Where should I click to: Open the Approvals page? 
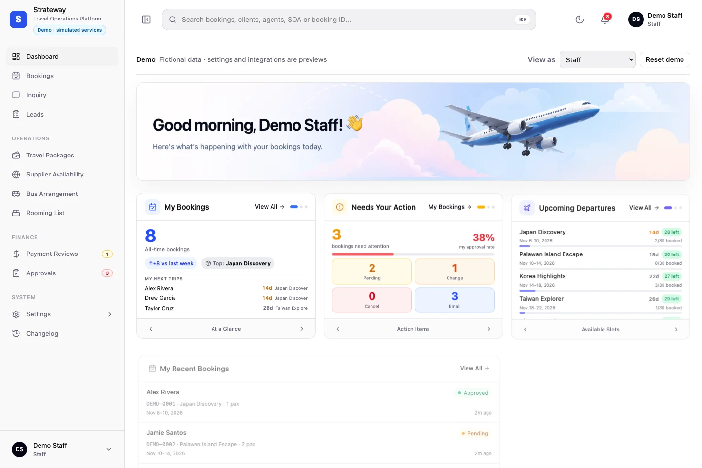(x=62, y=273)
